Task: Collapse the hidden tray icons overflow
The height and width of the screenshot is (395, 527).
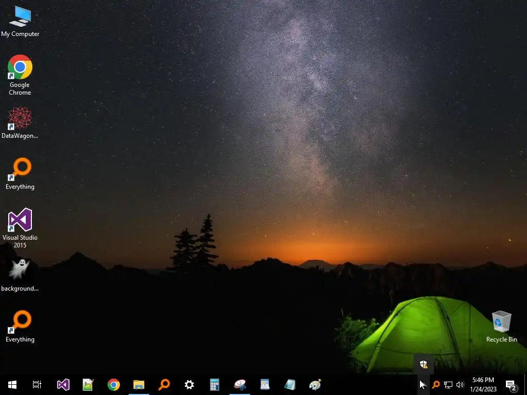Action: pyautogui.click(x=424, y=385)
